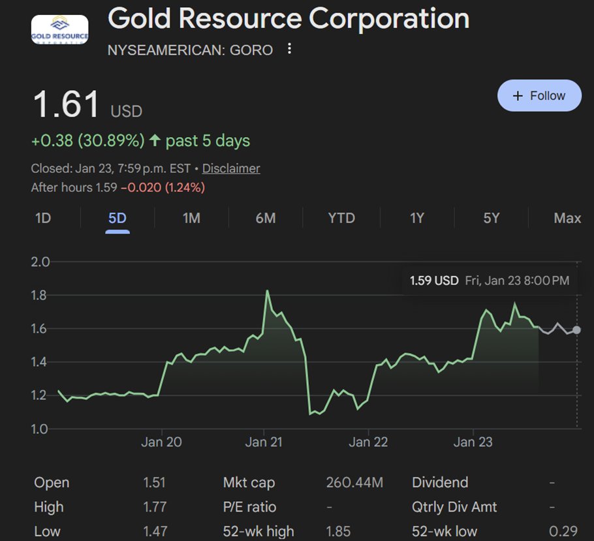594x541 pixels.
Task: Follow Gold Resource Corporation stock
Action: click(539, 95)
